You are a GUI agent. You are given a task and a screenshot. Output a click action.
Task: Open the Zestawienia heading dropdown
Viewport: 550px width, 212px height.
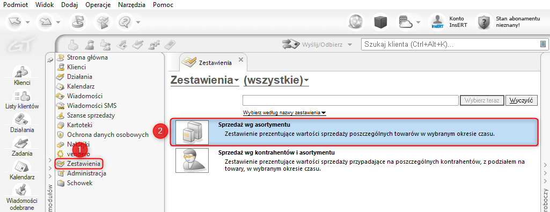pyautogui.click(x=204, y=81)
